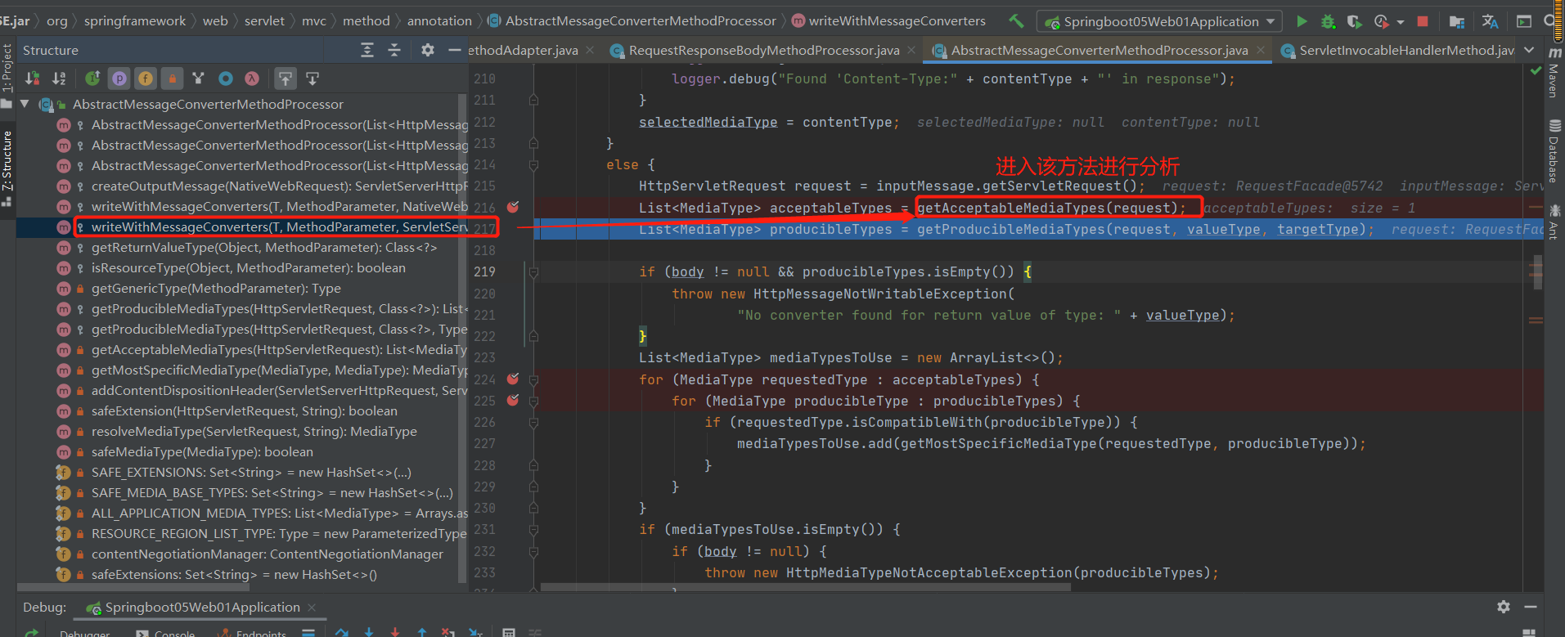Collapse AbstractMessageConverterMethodProcessor tree node
This screenshot has width=1565, height=637.
25,104
